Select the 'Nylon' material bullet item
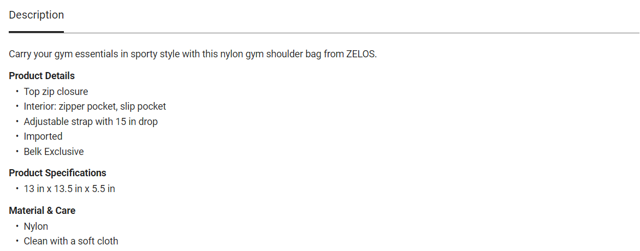The width and height of the screenshot is (640, 251). pyautogui.click(x=36, y=226)
